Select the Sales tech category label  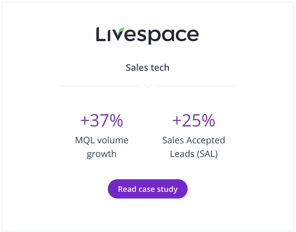pos(148,67)
